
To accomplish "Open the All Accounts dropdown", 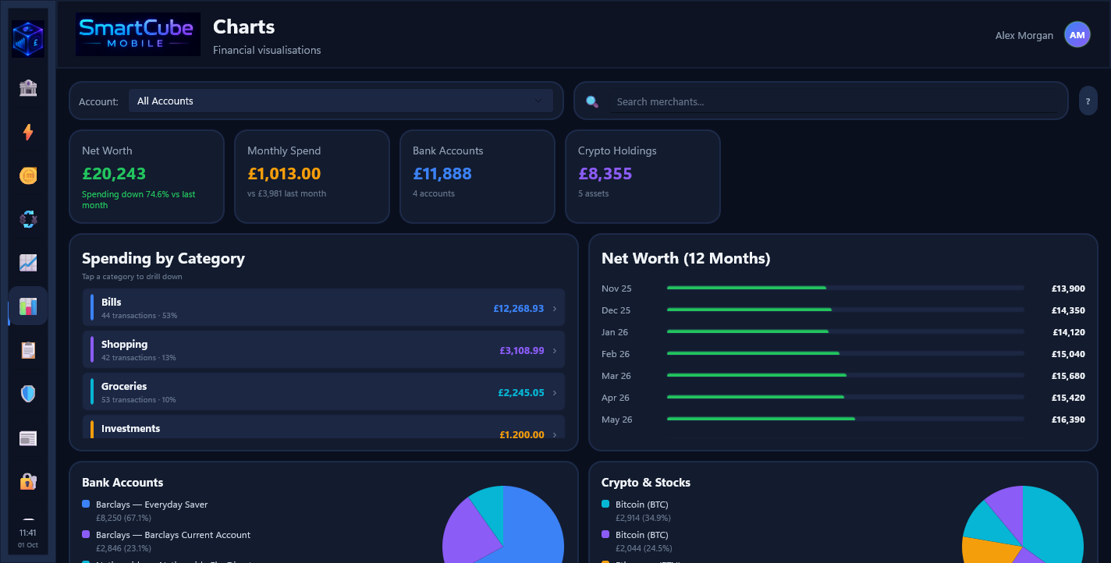I will (x=341, y=101).
